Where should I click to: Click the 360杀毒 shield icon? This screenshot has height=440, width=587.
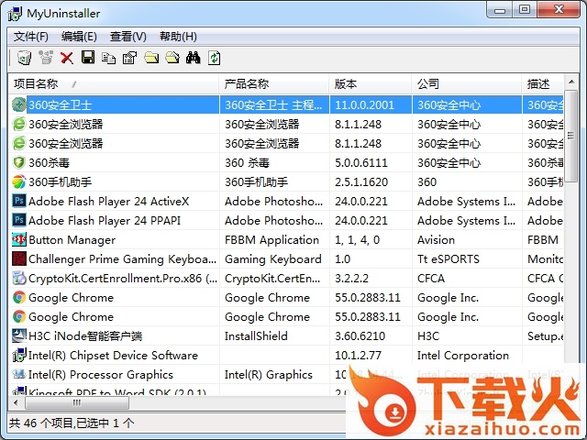[18, 163]
